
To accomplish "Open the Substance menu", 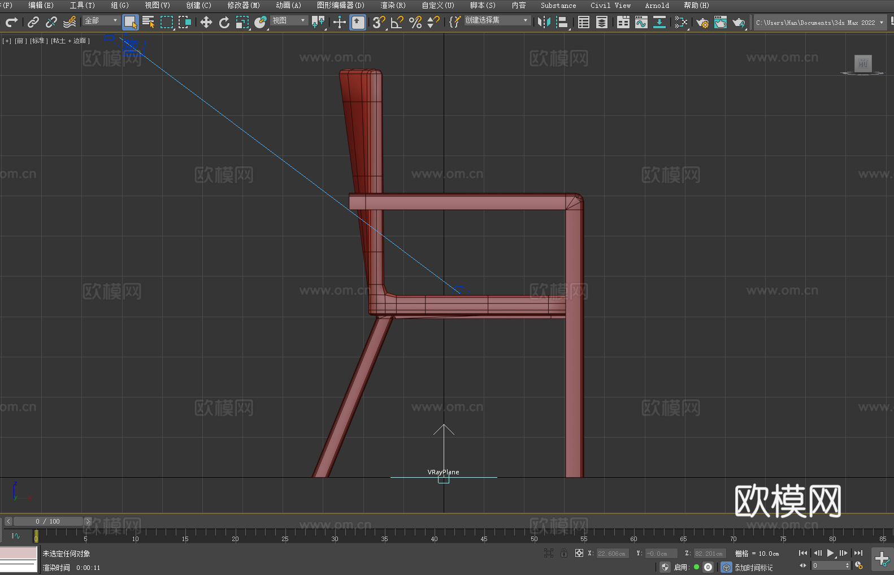I will [558, 5].
